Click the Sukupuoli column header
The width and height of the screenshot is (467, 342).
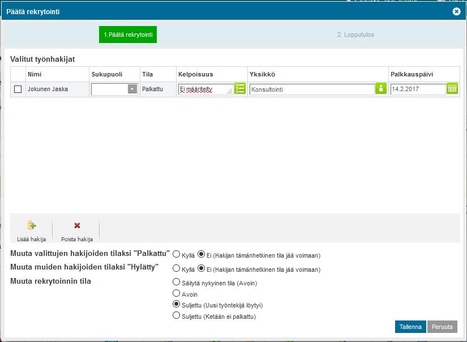click(x=114, y=74)
